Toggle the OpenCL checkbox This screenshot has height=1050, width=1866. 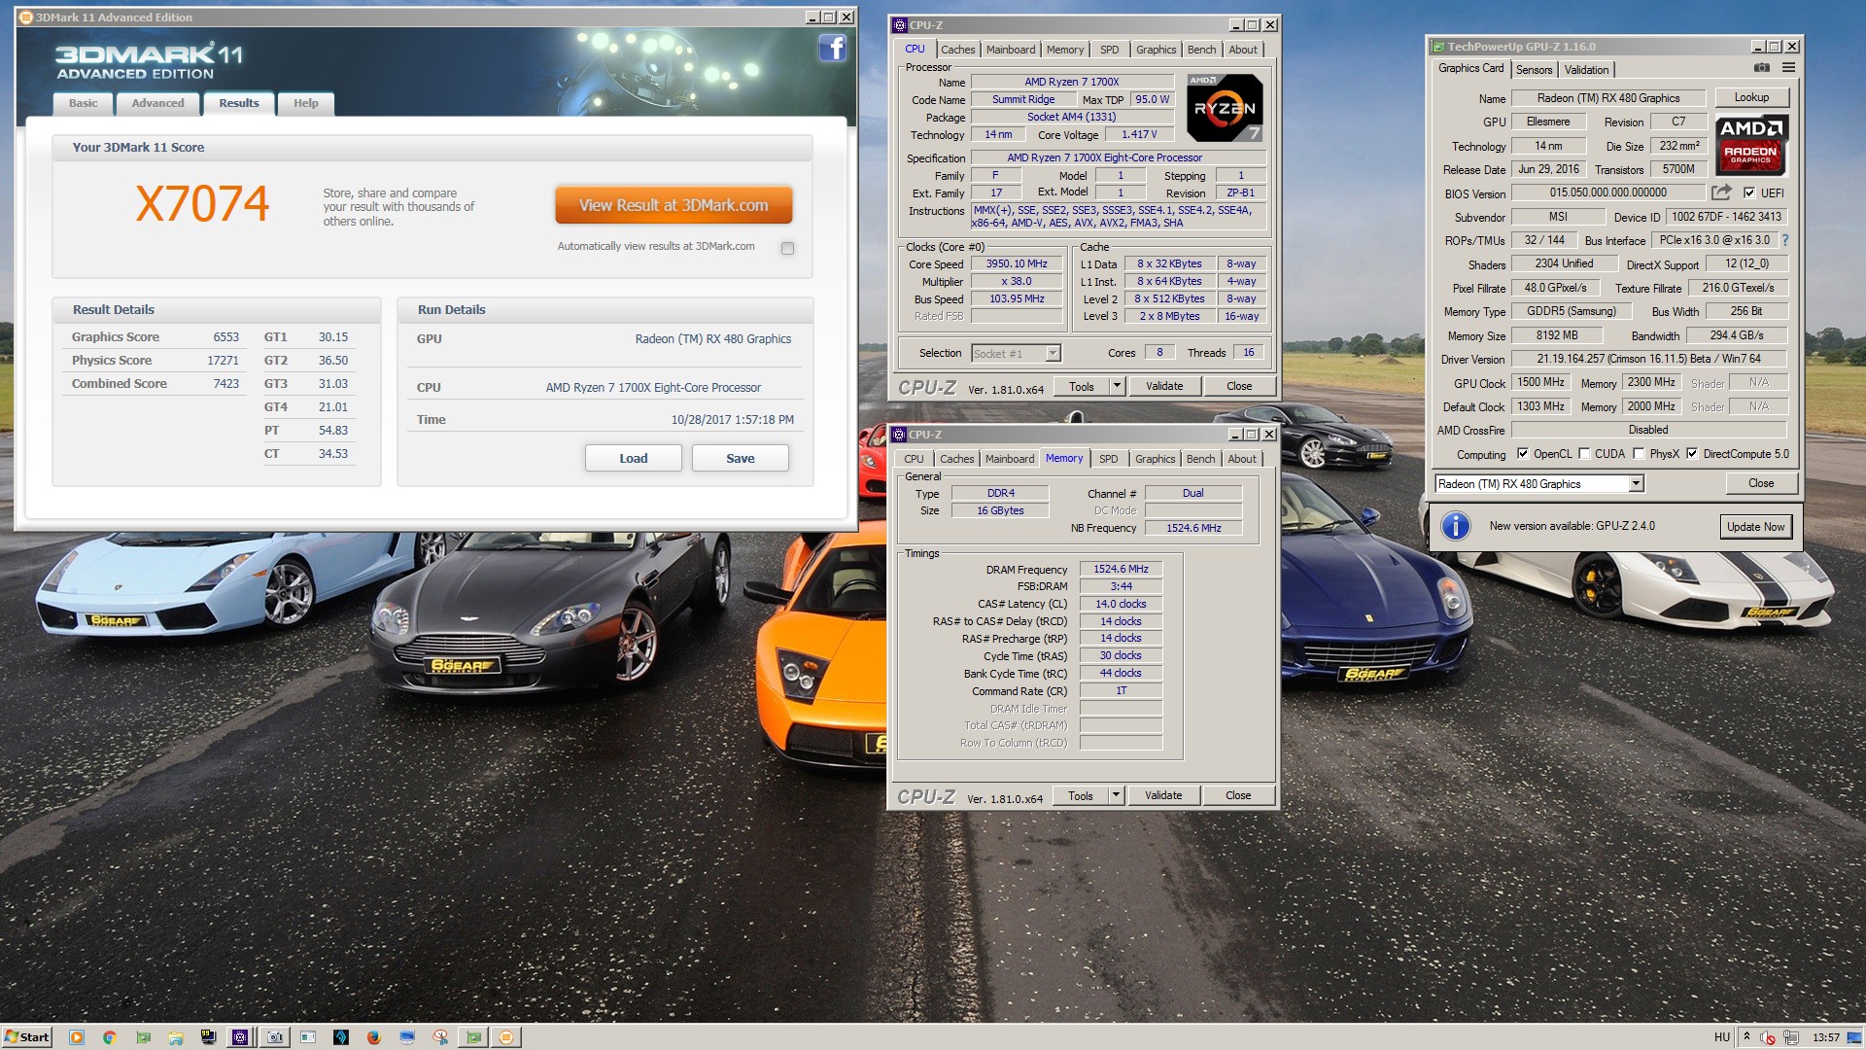(x=1523, y=454)
